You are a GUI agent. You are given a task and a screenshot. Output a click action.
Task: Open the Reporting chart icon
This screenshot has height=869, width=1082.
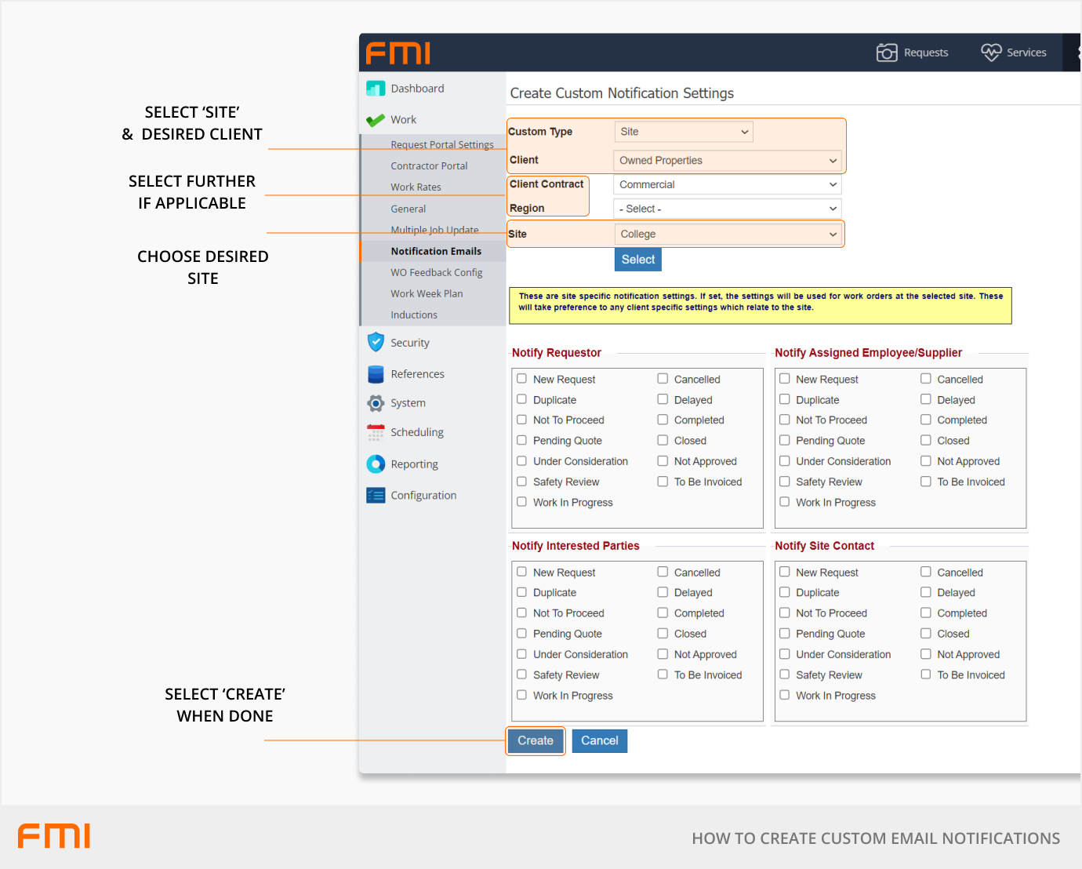[376, 464]
